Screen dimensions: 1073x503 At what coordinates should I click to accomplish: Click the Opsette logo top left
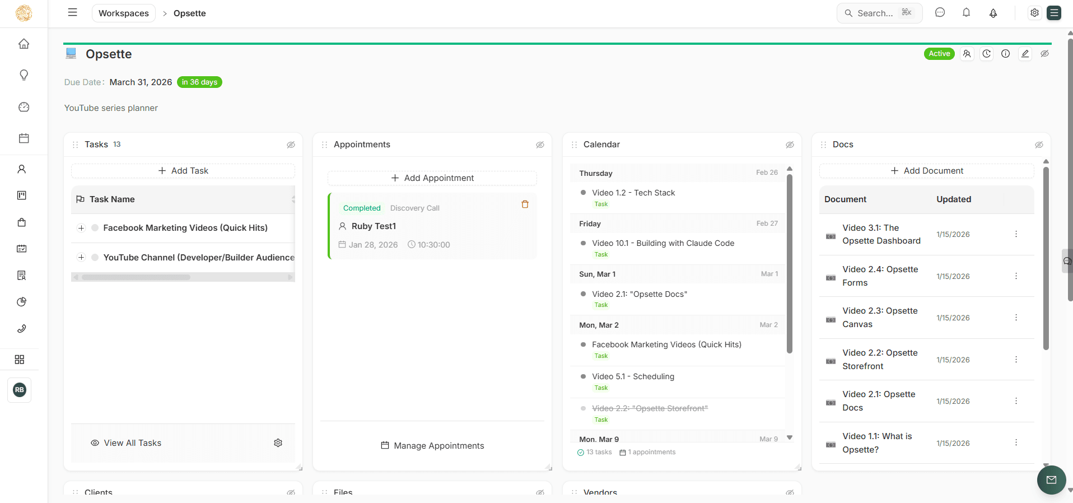click(24, 13)
